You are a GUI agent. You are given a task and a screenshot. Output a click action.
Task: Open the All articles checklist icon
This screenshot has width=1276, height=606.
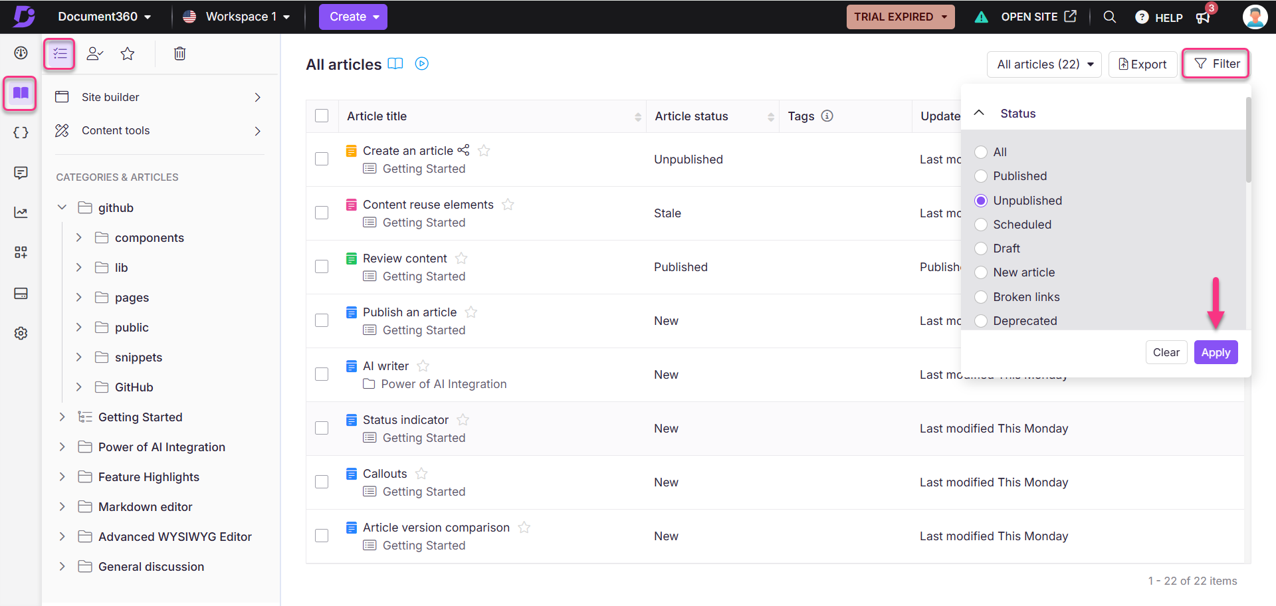tap(60, 53)
